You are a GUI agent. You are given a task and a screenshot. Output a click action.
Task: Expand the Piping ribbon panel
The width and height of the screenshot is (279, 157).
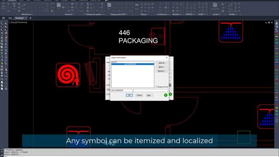144,14
